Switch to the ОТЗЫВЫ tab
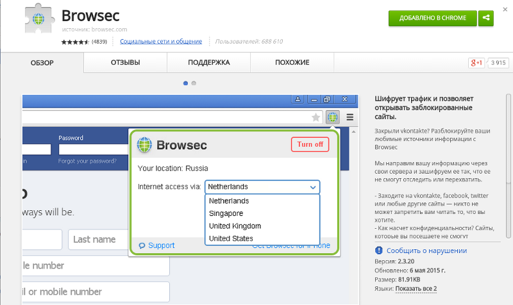 point(125,62)
